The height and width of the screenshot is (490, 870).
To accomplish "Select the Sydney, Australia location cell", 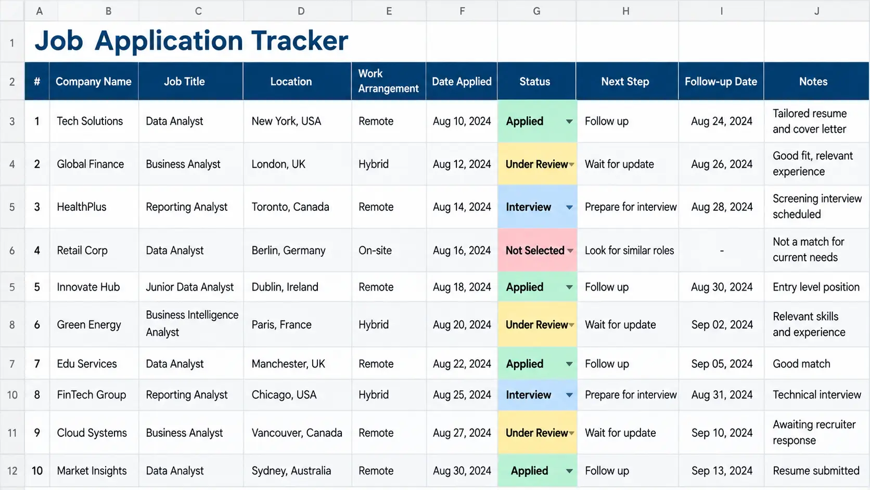I will pos(298,471).
